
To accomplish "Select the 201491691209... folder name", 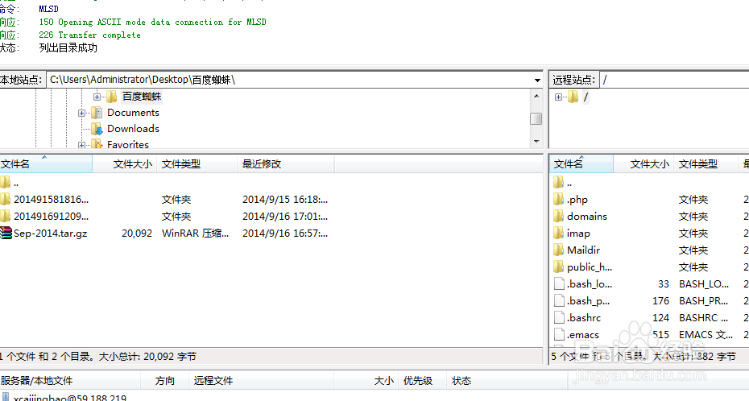I will 51,217.
